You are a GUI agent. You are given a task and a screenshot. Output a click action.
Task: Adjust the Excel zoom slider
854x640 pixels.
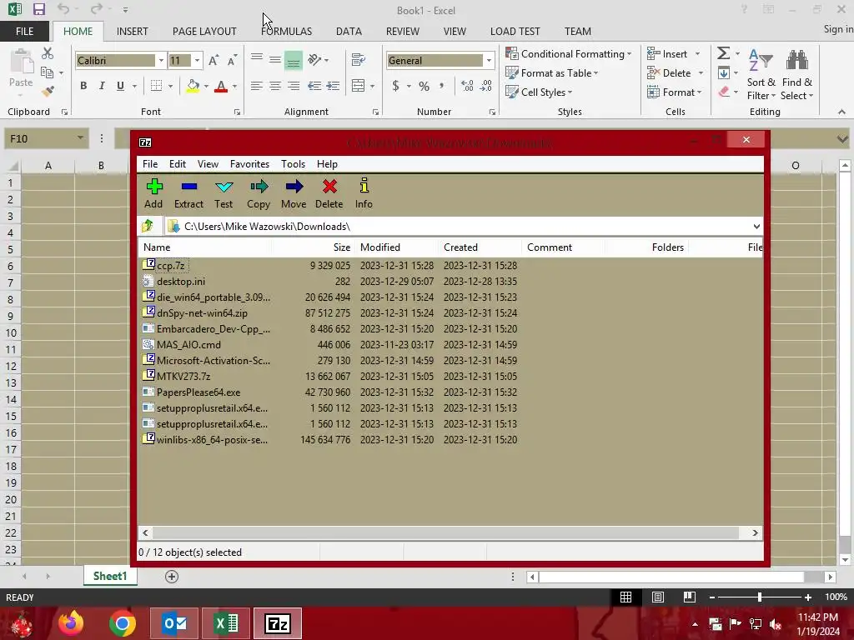[759, 597]
